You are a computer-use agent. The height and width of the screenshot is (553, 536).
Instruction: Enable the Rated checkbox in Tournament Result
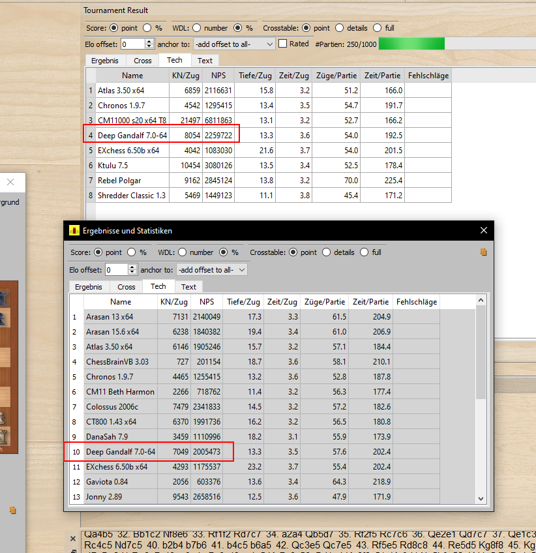coord(283,44)
